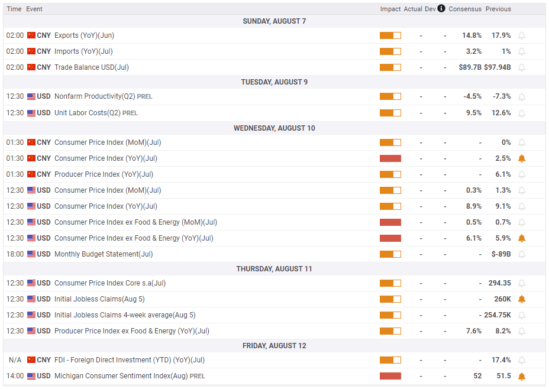549x389 pixels.
Task: Open Consumer Price Index ex Food & Energy (YoY) link
Action: pyautogui.click(x=134, y=238)
